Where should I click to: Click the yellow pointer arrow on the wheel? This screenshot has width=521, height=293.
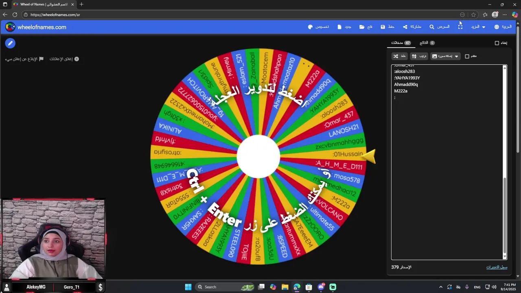pos(368,157)
